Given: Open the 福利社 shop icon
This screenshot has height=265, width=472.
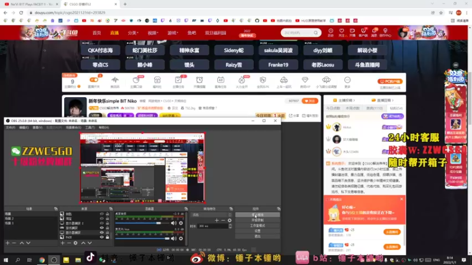Looking at the screenshot, I should (157, 80).
